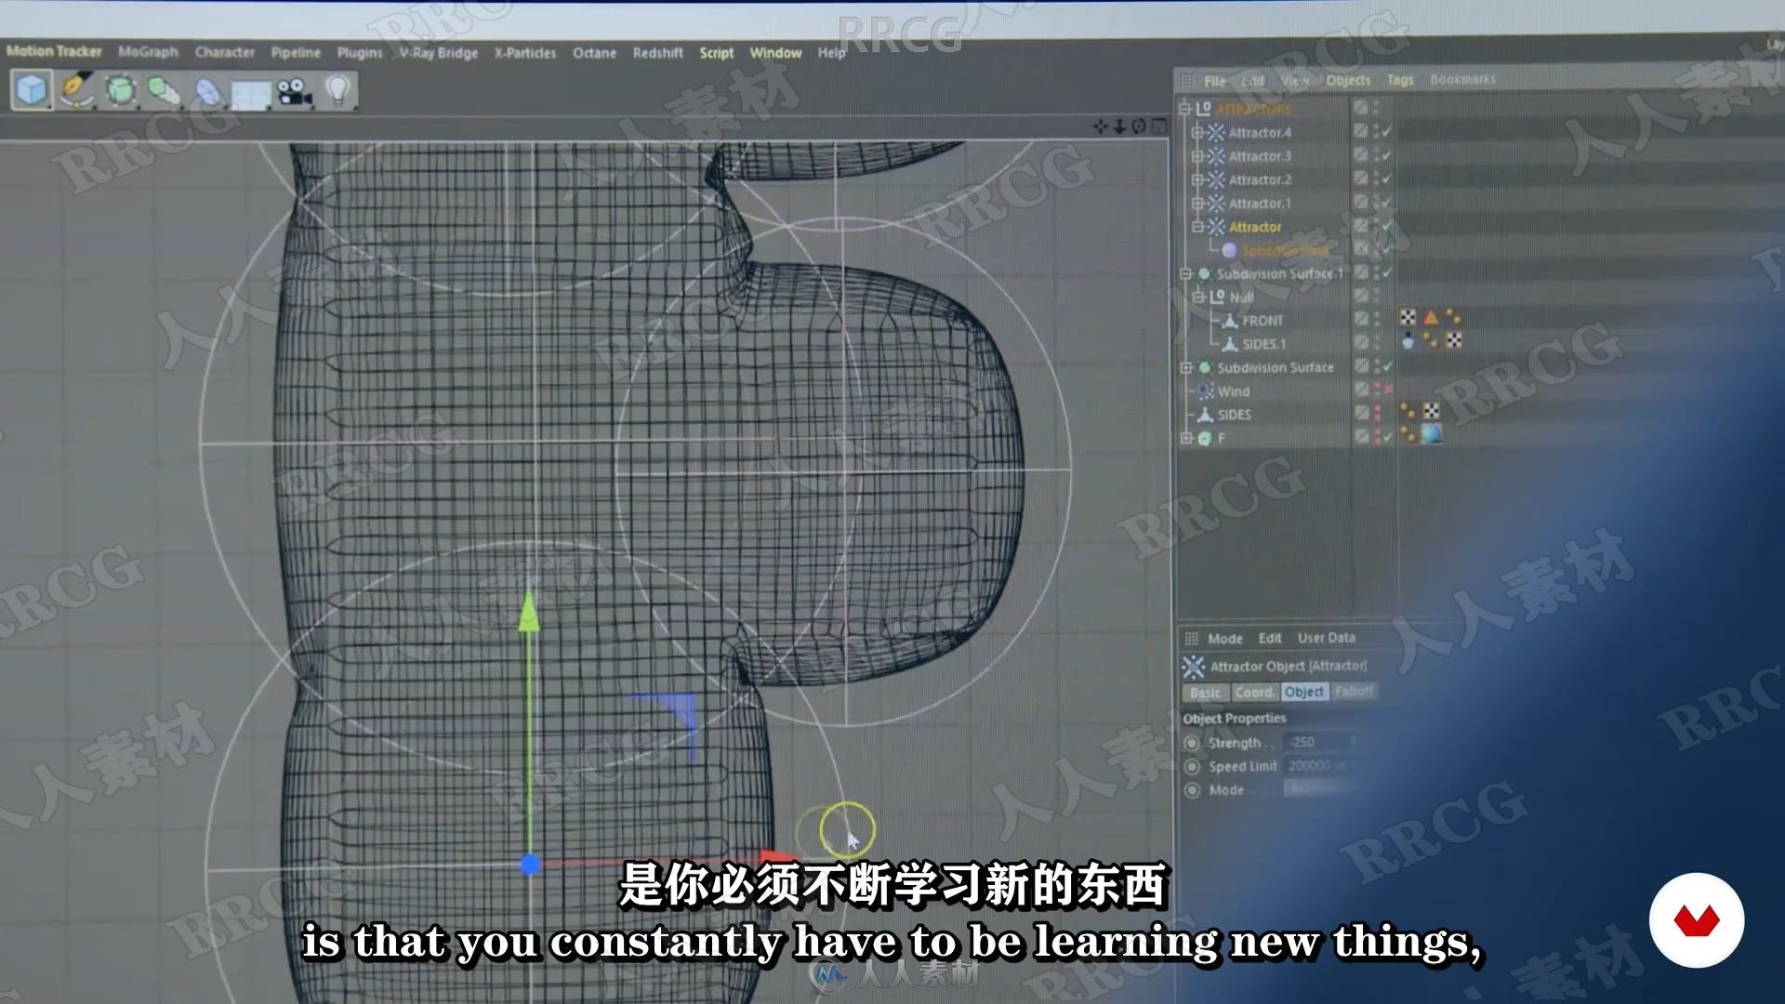The height and width of the screenshot is (1004, 1785).
Task: Enable the Wind object via red X
Action: 1388,390
